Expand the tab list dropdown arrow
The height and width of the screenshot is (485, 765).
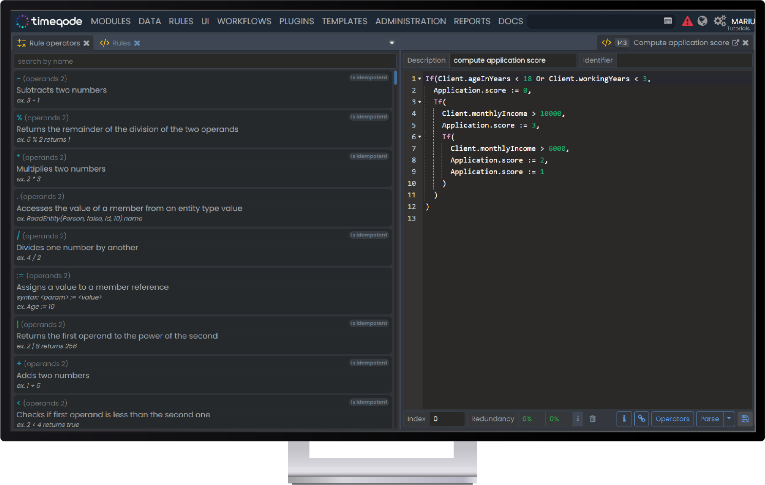click(392, 43)
